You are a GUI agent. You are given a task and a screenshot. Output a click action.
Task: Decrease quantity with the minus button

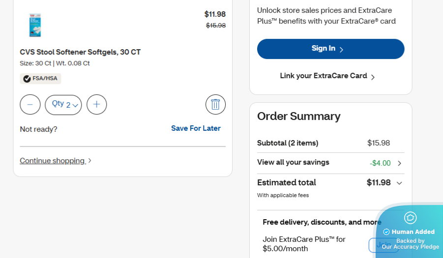click(x=30, y=105)
